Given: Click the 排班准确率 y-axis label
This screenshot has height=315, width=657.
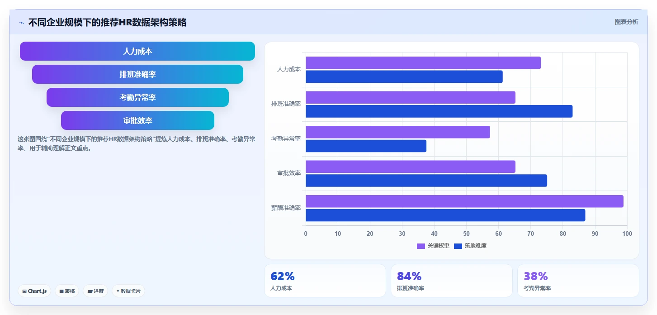Looking at the screenshot, I should pos(286,104).
